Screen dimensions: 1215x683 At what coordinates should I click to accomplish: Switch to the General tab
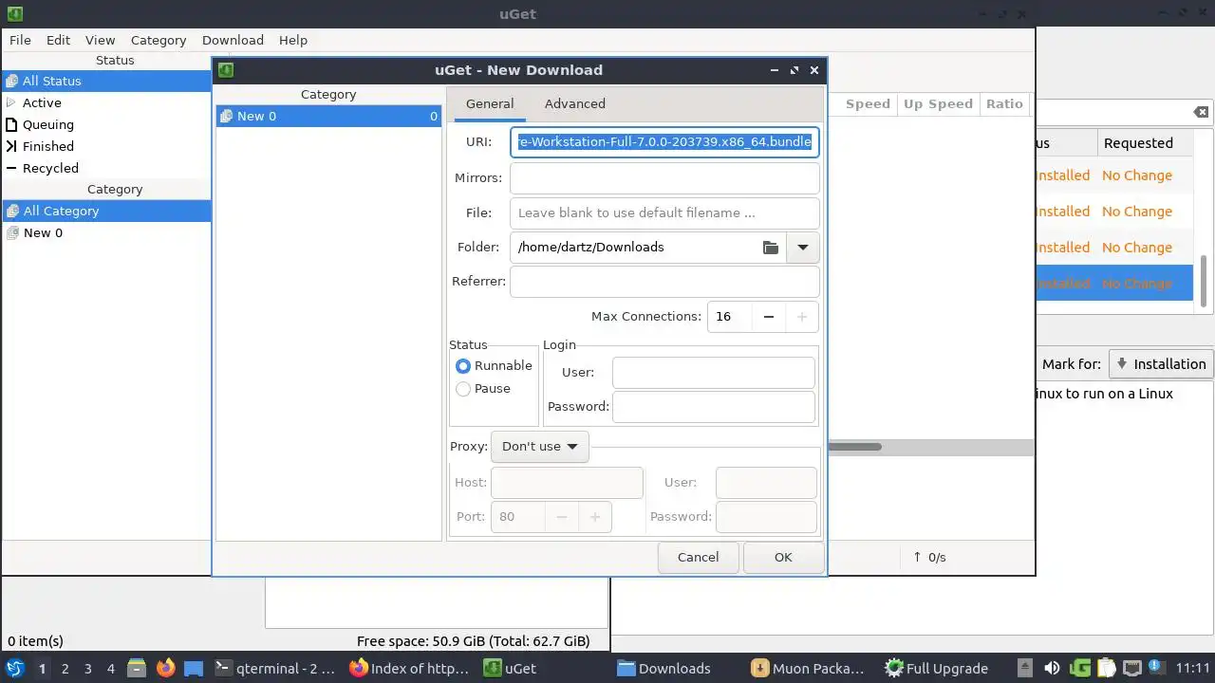[x=490, y=103]
